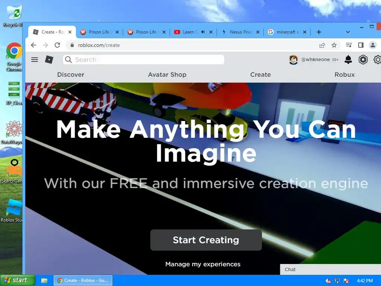Open the XP_Clean desktop icon

14,93
